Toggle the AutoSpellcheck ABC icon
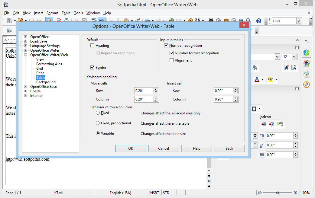Screen dimensions: 315x198 [x=102, y=20]
